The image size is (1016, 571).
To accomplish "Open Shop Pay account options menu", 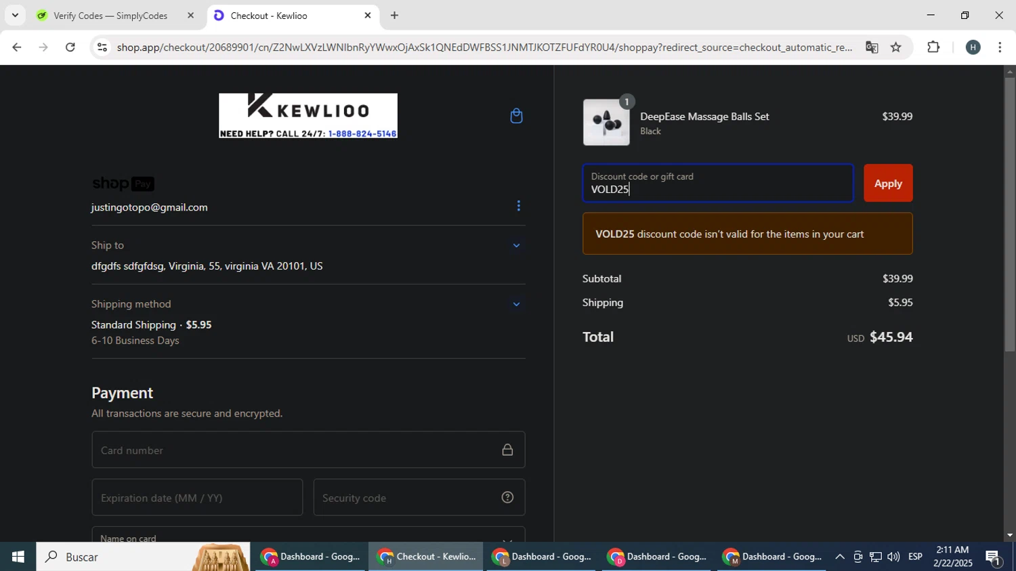I will pos(518,206).
